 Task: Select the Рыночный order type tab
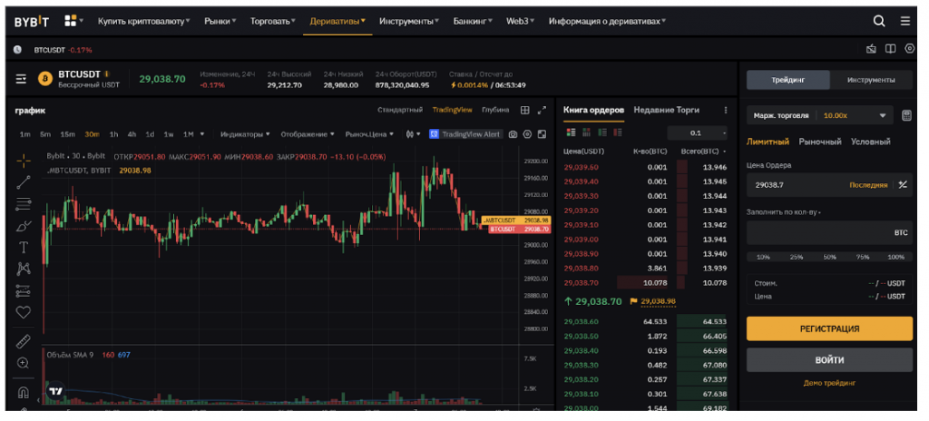pyautogui.click(x=820, y=142)
